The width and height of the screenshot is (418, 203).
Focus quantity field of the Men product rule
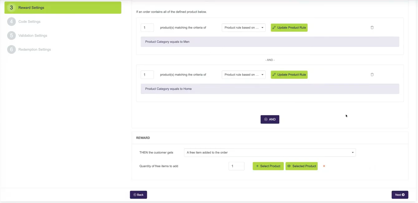[147, 28]
